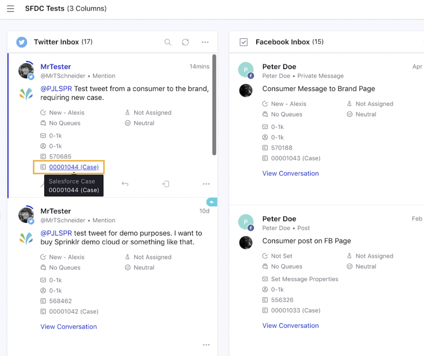Click No Queues icon on the private message

(x=265, y=114)
